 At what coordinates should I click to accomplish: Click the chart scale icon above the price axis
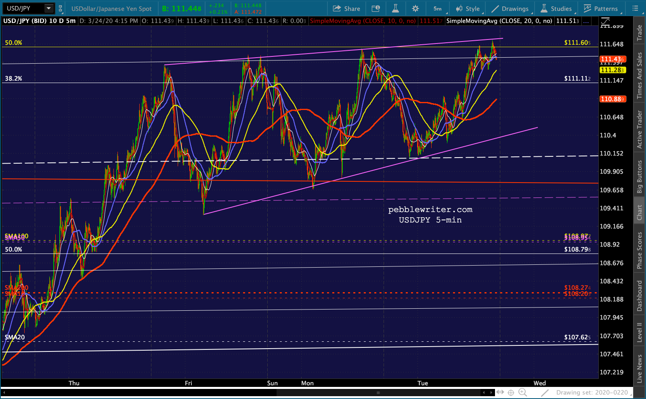point(605,21)
